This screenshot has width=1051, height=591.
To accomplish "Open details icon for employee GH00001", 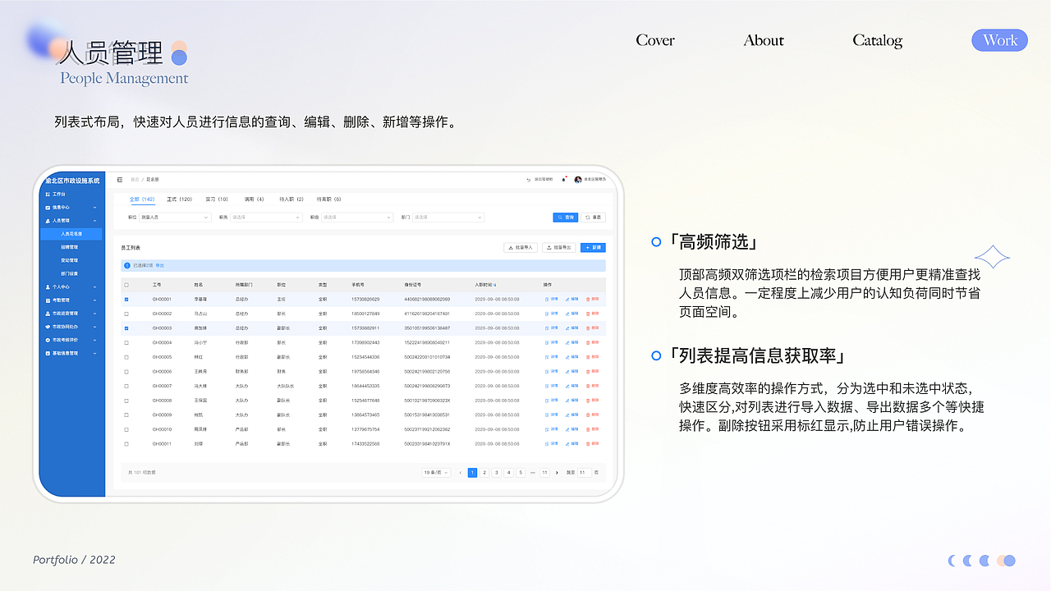I will pyautogui.click(x=547, y=300).
